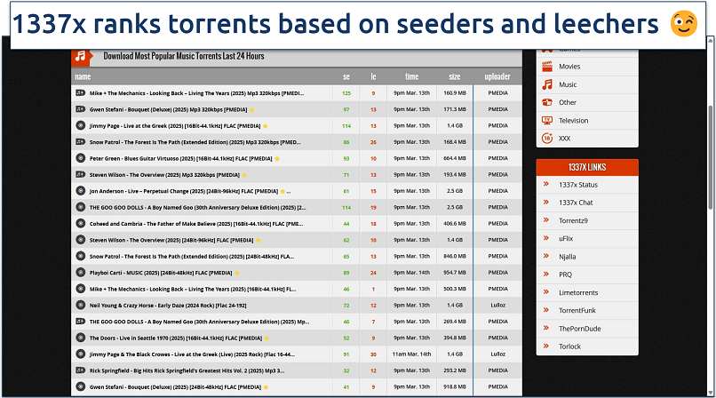Open the uFlix link
Image resolution: width=716 pixels, height=398 pixels.
tap(566, 238)
